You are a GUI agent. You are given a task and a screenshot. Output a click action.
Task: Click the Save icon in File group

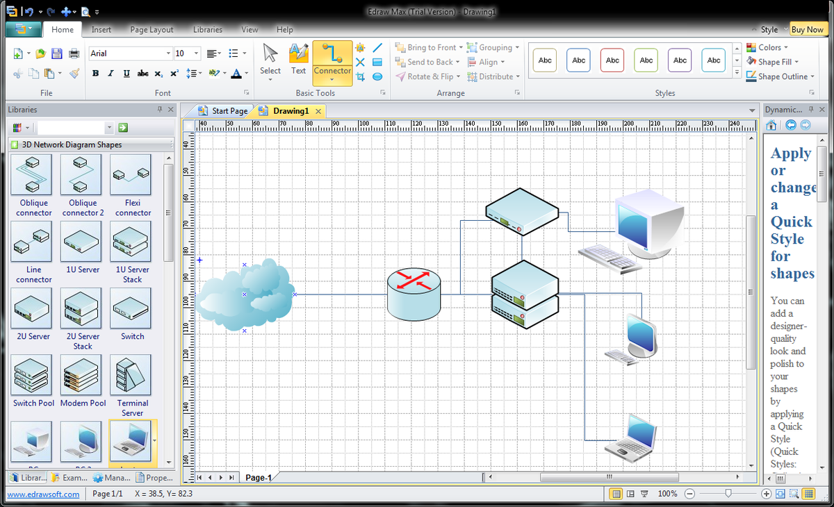[x=56, y=53]
